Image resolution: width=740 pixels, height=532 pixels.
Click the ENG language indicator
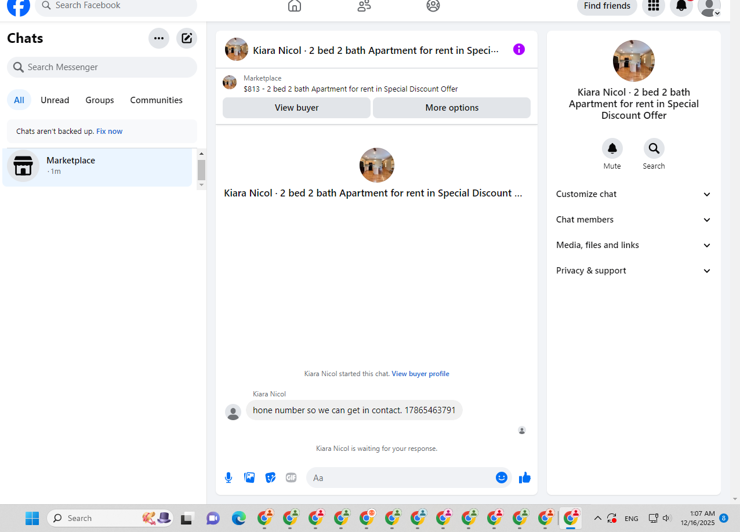(x=632, y=519)
